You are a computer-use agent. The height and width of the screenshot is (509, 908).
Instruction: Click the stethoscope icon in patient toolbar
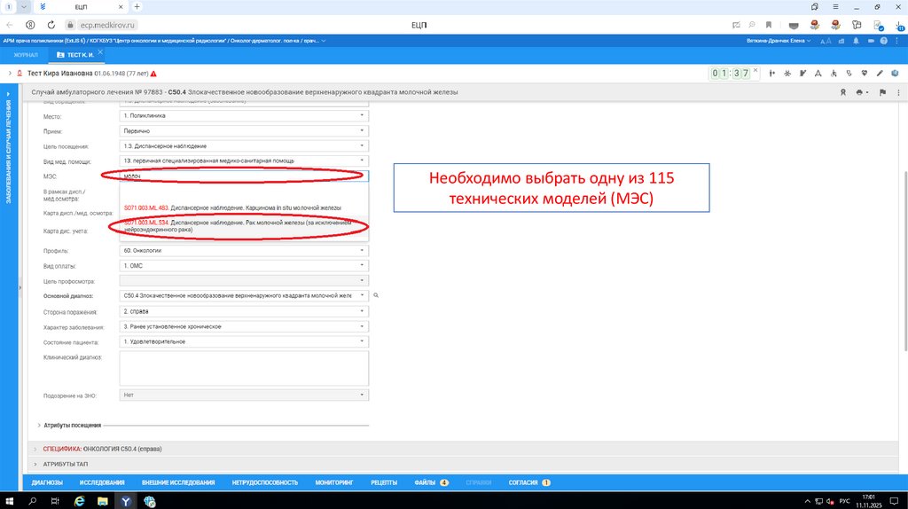(849, 74)
